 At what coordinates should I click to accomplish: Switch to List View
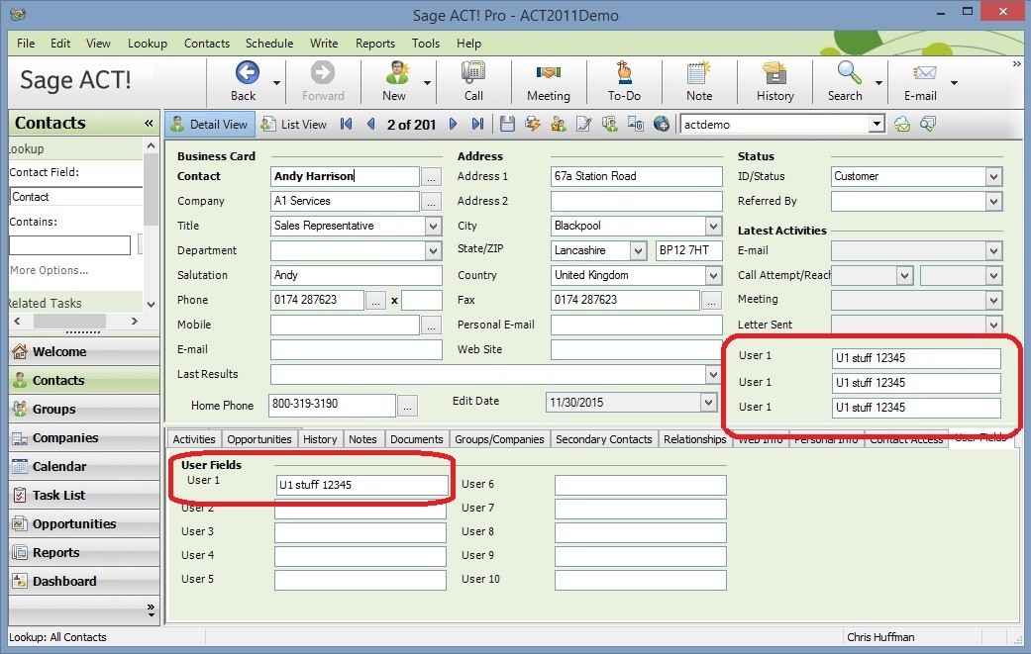point(294,124)
